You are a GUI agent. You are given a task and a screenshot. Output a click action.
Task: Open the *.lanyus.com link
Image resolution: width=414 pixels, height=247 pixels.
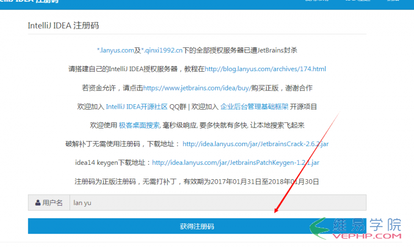pyautogui.click(x=115, y=50)
